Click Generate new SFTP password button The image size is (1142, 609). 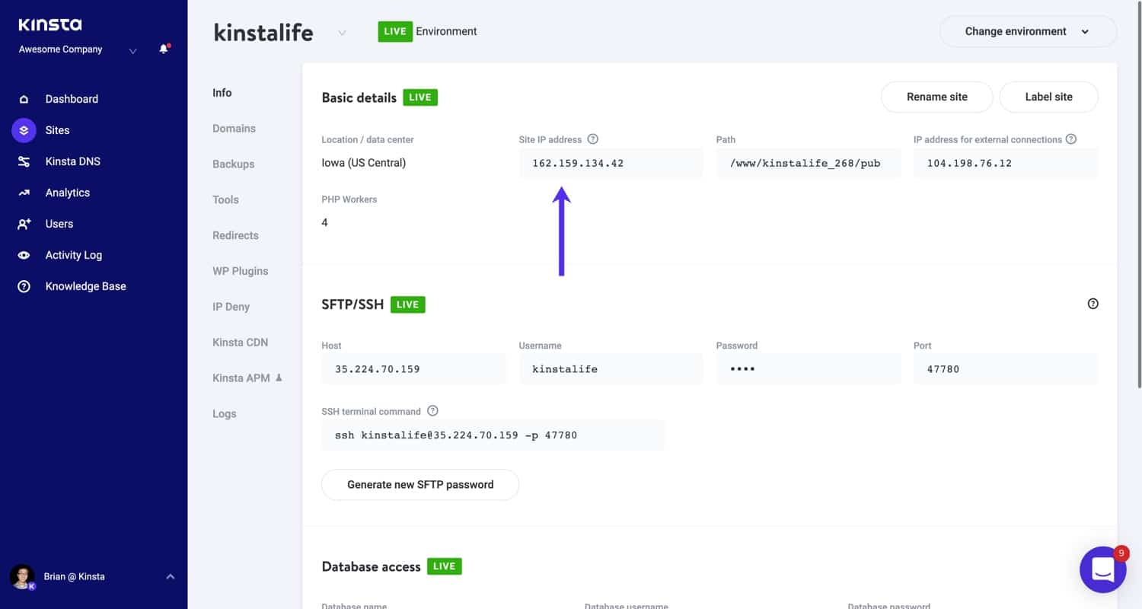point(420,484)
